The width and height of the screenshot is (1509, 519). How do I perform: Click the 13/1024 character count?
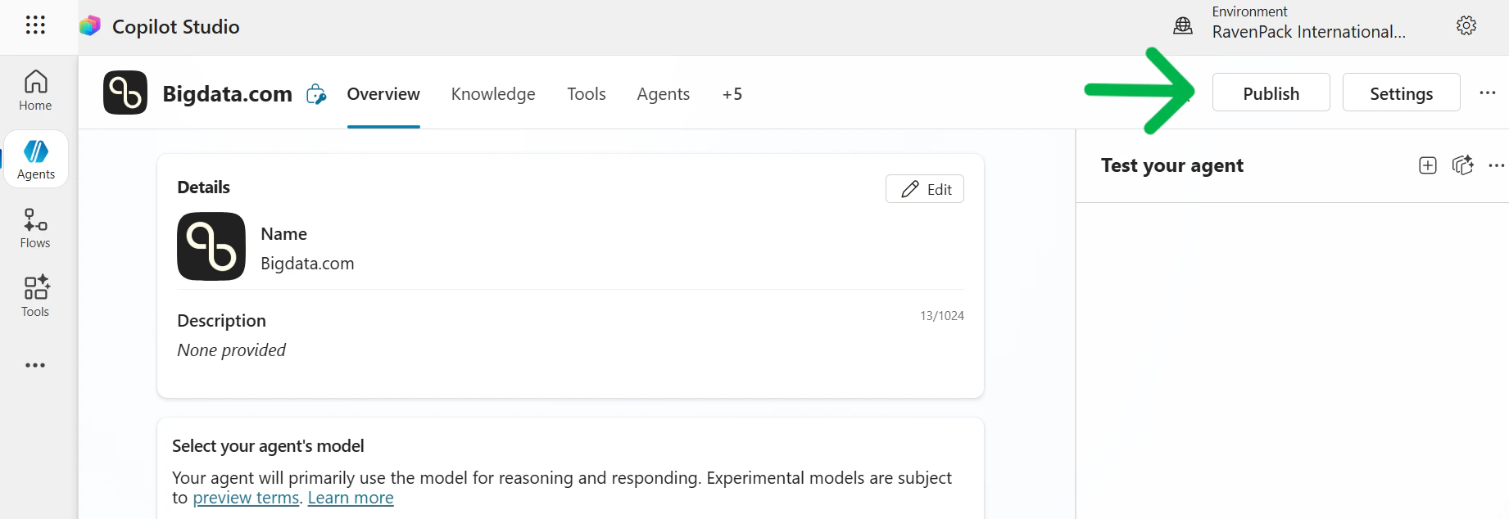(942, 316)
